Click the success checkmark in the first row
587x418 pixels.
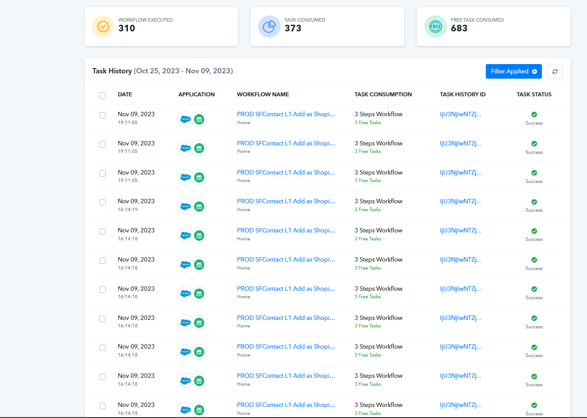pos(534,114)
